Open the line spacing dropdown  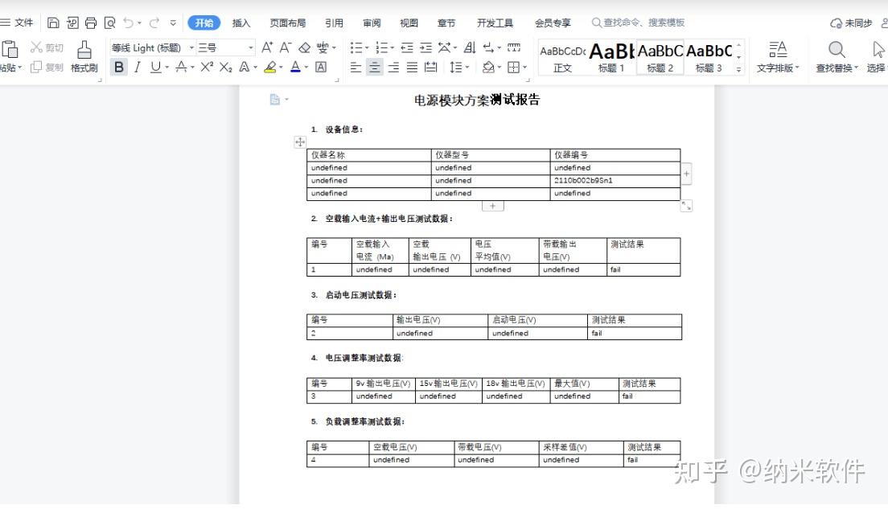(460, 68)
